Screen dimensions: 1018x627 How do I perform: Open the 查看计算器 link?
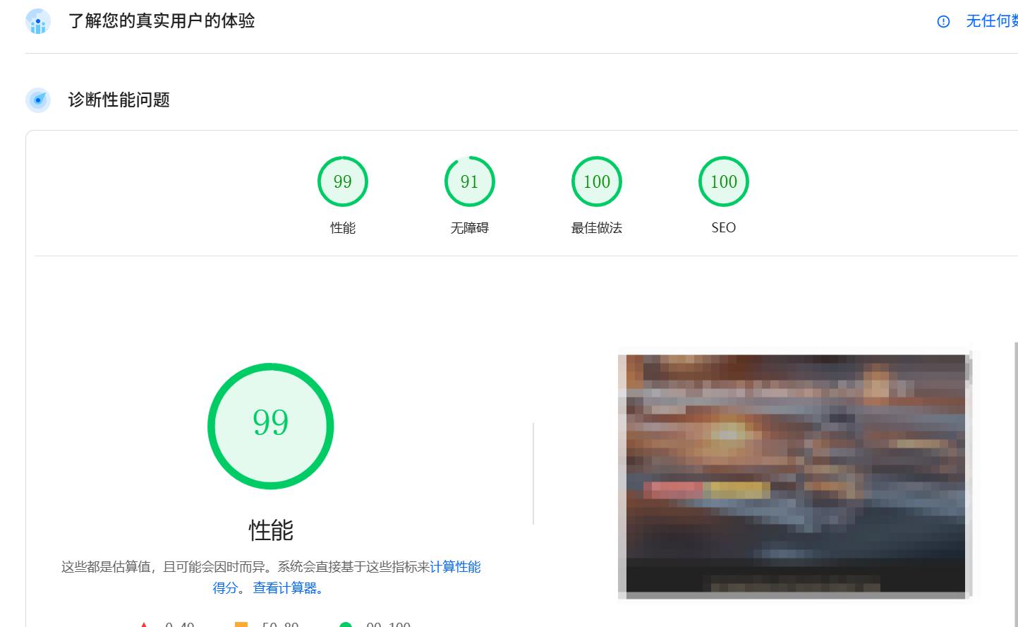pyautogui.click(x=285, y=587)
